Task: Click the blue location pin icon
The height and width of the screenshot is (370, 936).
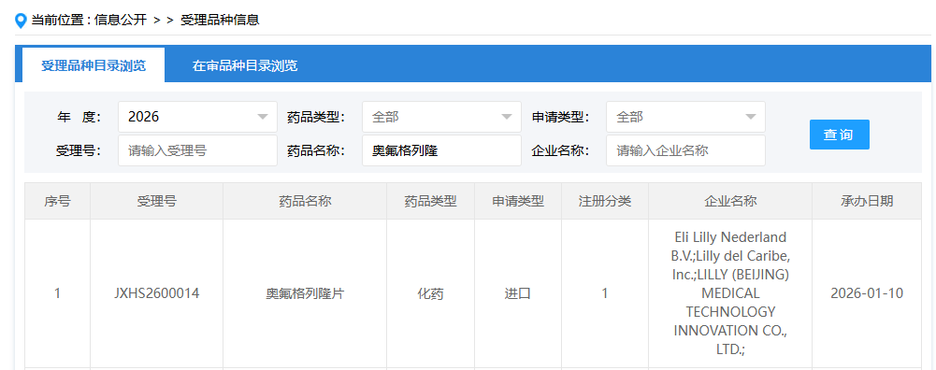Action: click(x=21, y=21)
